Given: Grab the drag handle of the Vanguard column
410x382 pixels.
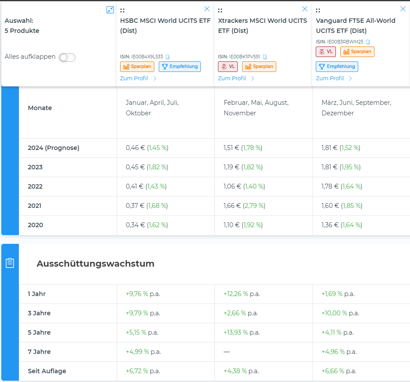Looking at the screenshot, I should pos(318,11).
